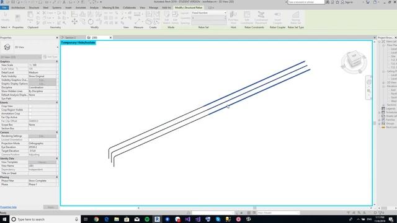This screenshot has height=223, width=397.
Task: Open the Manage ribbon tab
Action: [153, 7]
